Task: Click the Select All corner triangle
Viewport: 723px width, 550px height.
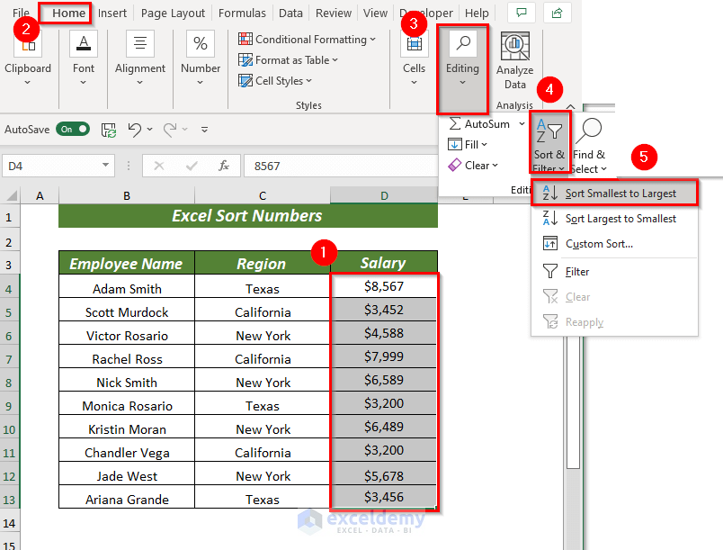Action: [12, 195]
